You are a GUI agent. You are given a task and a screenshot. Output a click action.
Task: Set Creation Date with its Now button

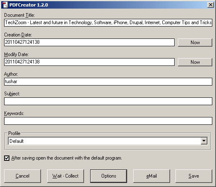coord(195,43)
